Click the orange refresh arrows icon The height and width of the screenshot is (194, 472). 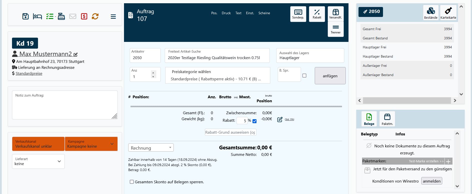click(x=95, y=16)
